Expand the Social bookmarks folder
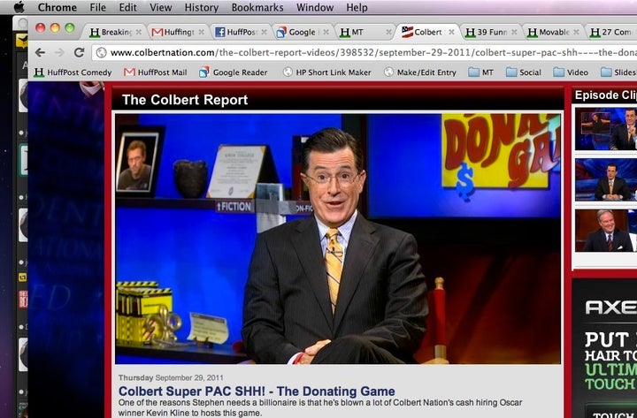Image resolution: width=637 pixels, height=418 pixels. point(524,72)
